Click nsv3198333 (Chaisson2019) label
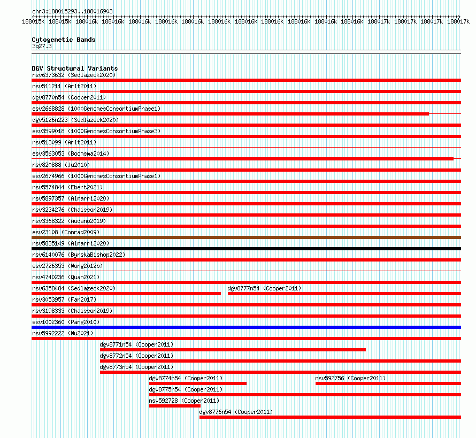Screen dimensions: 476x438 click(x=72, y=311)
